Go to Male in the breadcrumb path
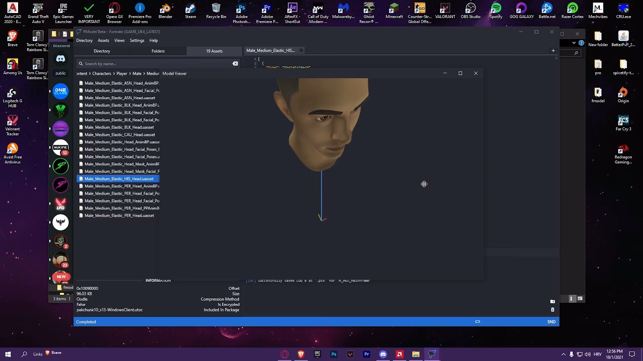The height and width of the screenshot is (361, 643). 137,74
